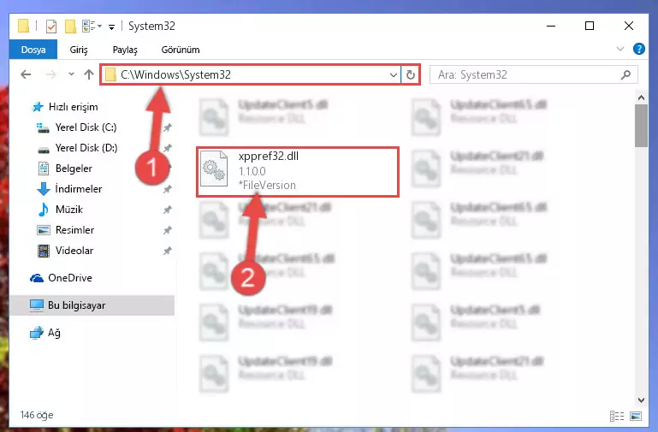Click the search magnifier icon
The width and height of the screenshot is (658, 432).
(625, 74)
